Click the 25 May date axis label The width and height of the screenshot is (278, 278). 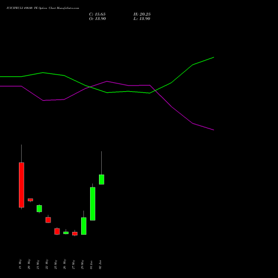[x=56, y=264]
